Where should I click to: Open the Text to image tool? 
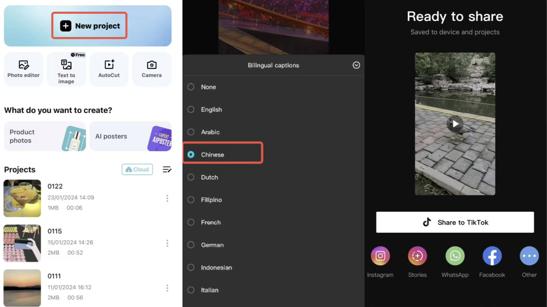[66, 69]
